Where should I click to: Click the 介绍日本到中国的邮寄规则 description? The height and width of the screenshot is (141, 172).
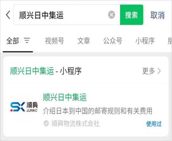point(98,111)
